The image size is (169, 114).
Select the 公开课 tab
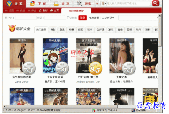(x=100, y=30)
